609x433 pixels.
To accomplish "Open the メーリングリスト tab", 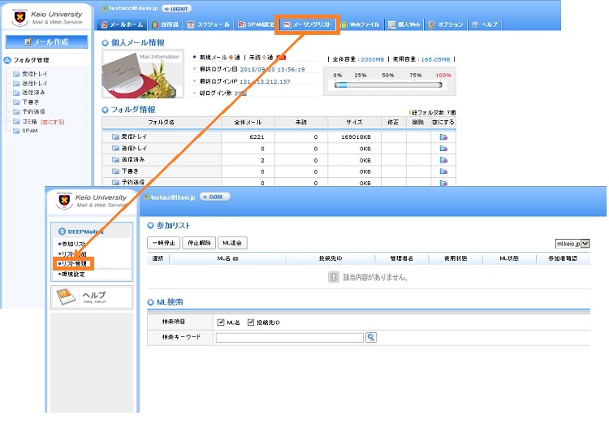I will [309, 24].
